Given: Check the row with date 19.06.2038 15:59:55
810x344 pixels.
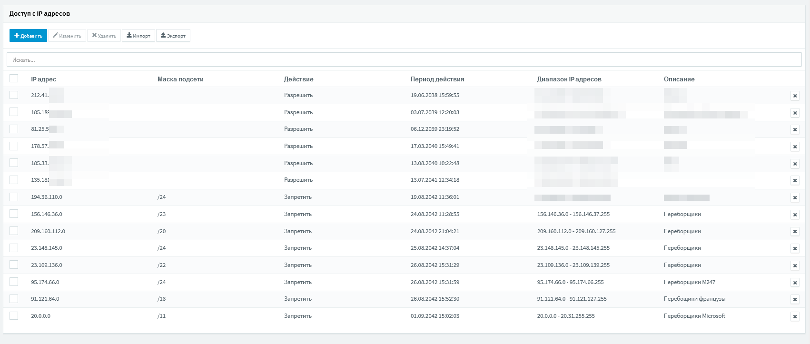Looking at the screenshot, I should pos(14,95).
